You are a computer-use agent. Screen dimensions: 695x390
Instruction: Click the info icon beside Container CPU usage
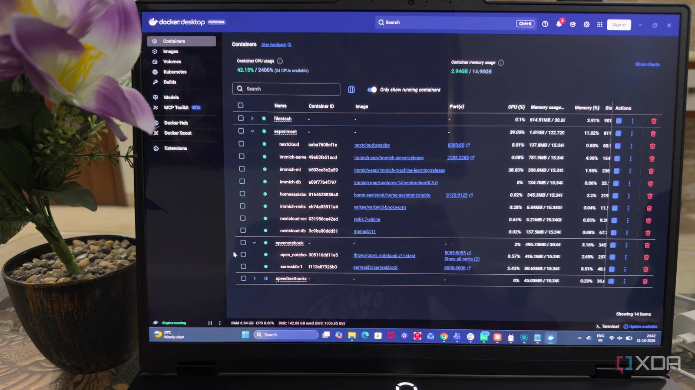pos(280,61)
